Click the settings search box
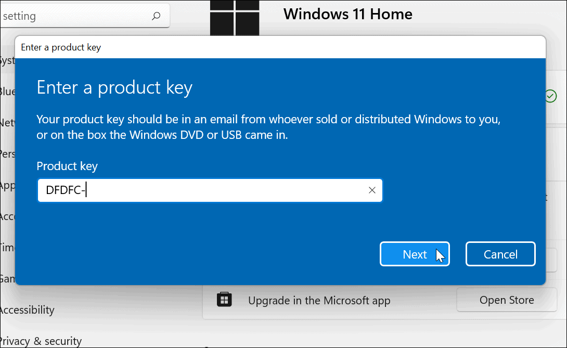 [x=78, y=16]
